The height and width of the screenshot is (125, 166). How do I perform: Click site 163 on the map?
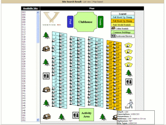coord(118,105)
